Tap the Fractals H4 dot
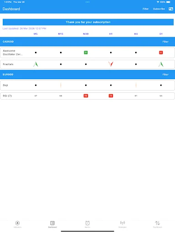 [136, 64]
